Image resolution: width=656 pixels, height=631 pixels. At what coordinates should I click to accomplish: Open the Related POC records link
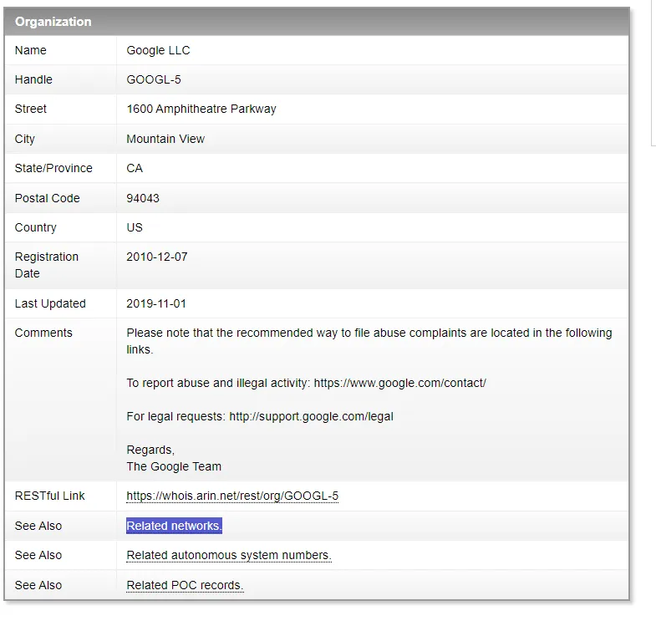point(185,585)
